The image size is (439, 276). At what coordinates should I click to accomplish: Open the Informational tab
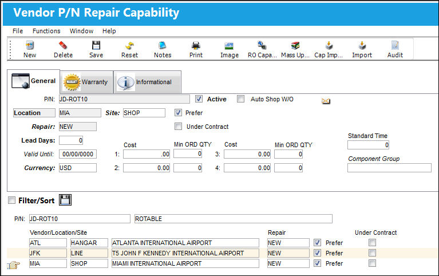[148, 82]
